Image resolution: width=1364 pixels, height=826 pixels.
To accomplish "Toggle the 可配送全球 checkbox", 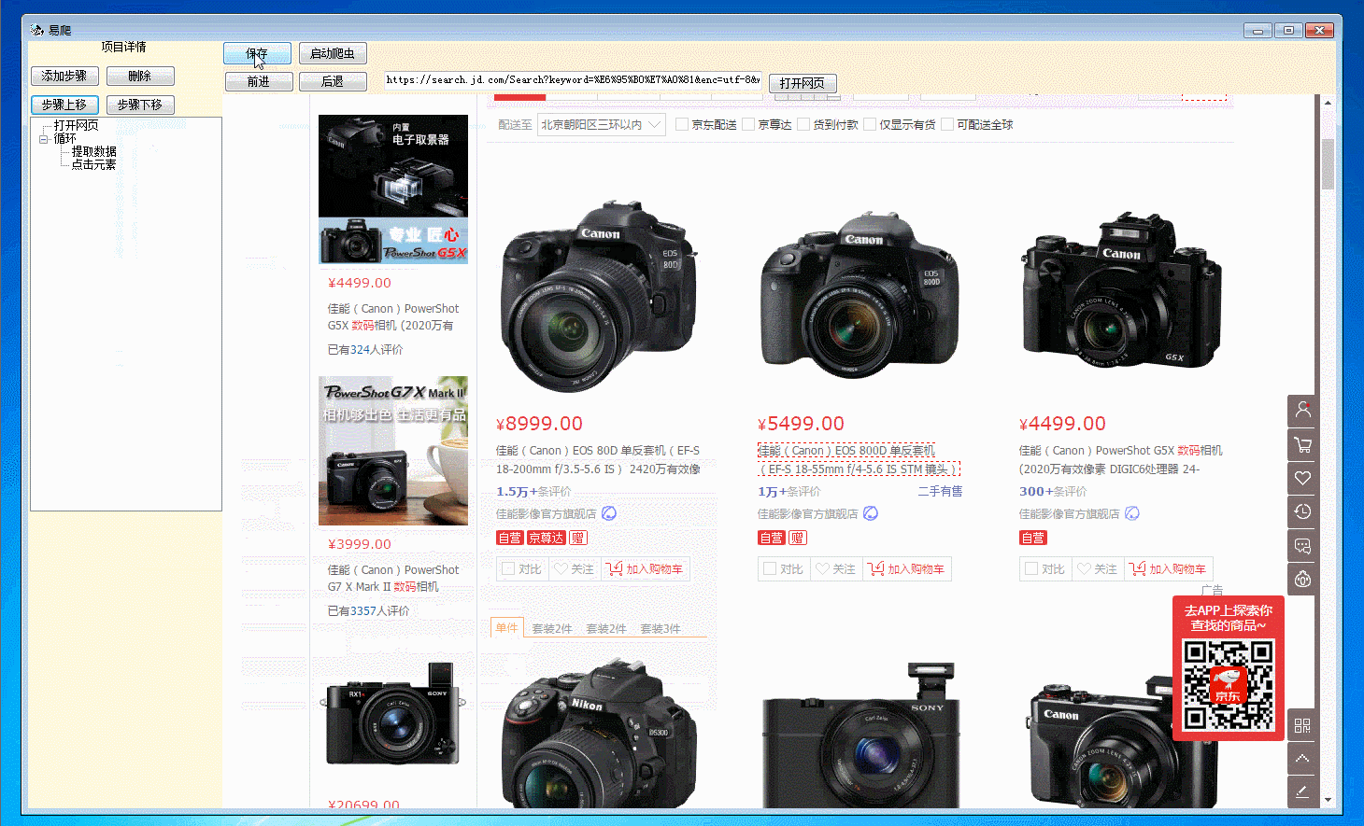I will (947, 124).
